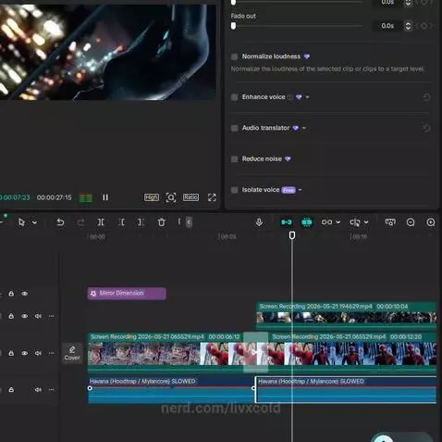Open more options for the main video track

pos(51,353)
